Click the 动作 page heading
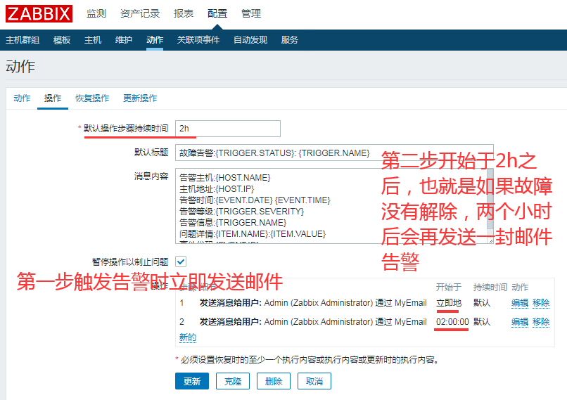Viewport: 567px width, 400px height. [x=20, y=67]
